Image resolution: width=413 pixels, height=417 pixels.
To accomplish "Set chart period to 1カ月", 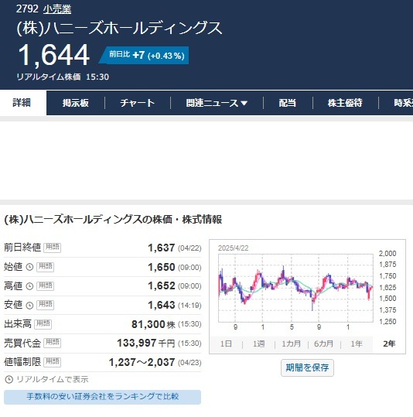I will [292, 344].
